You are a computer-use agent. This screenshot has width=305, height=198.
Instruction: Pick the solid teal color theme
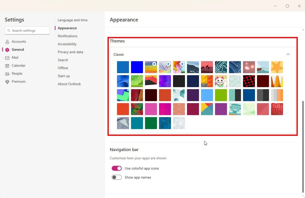(x=137, y=123)
